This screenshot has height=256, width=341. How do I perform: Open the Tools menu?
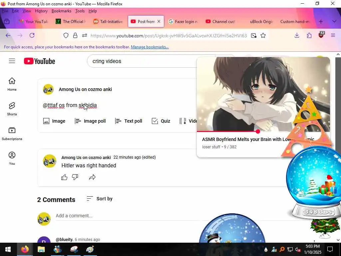tap(80, 11)
